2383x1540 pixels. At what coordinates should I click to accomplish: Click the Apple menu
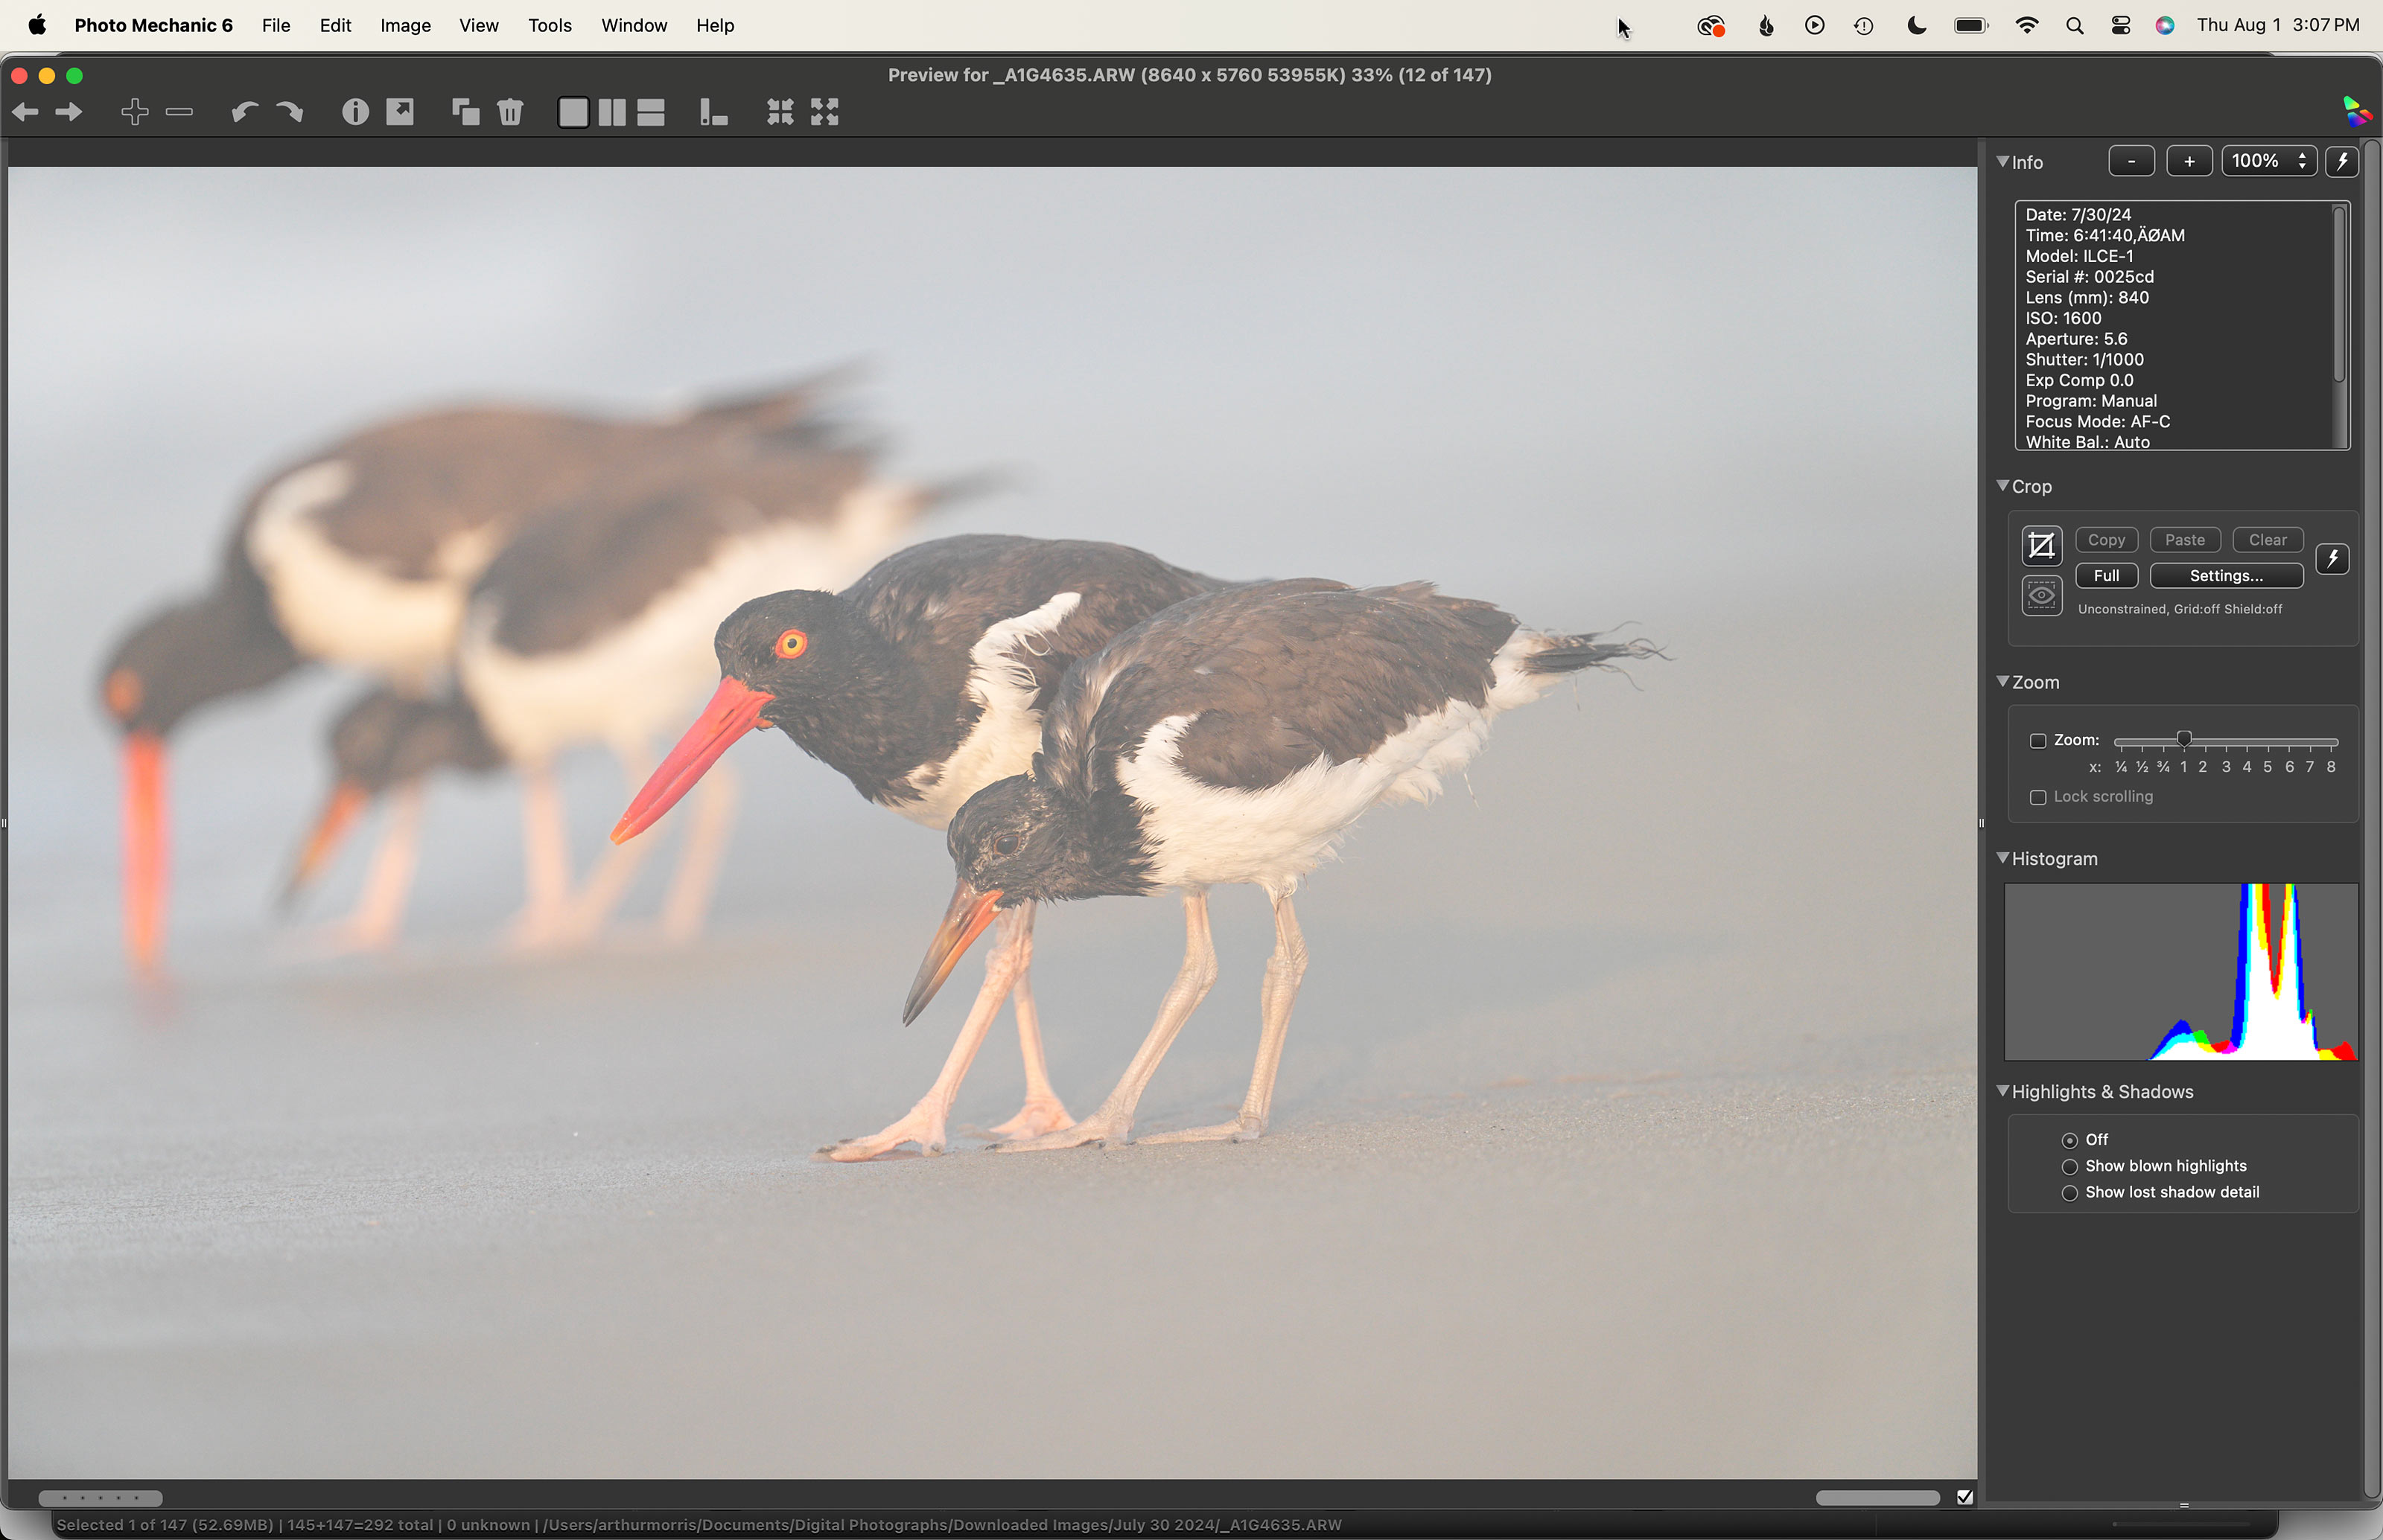click(37, 26)
